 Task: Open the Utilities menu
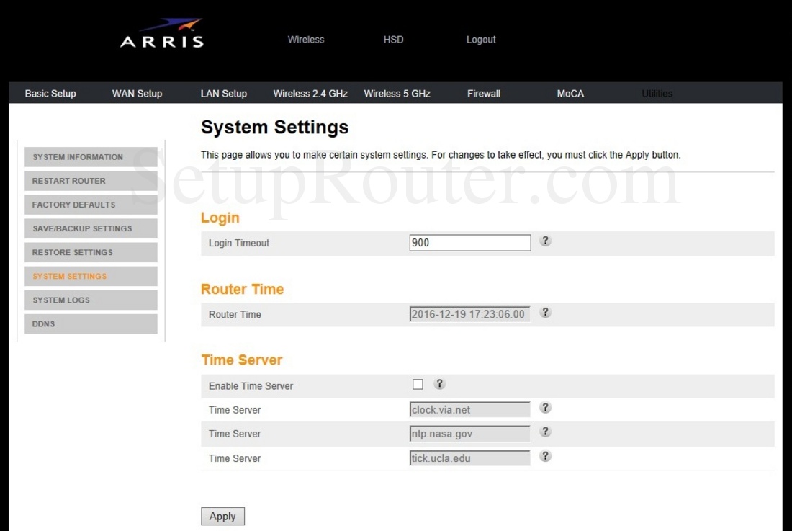(x=656, y=93)
